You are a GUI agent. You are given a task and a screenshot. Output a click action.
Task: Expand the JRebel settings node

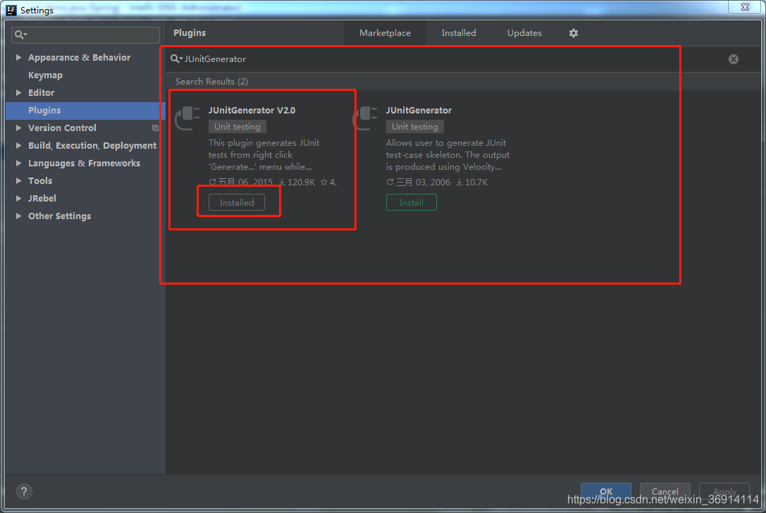[18, 198]
